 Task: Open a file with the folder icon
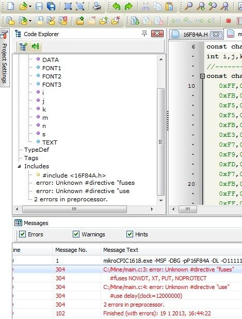[x=23, y=7]
